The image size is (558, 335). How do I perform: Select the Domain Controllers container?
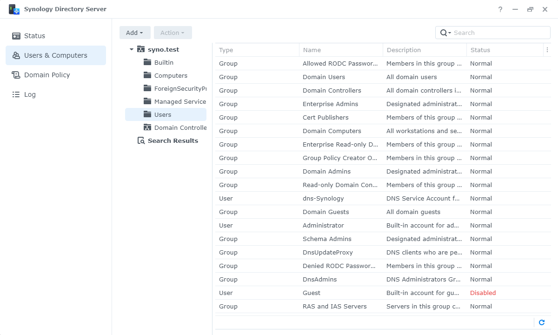[179, 127]
